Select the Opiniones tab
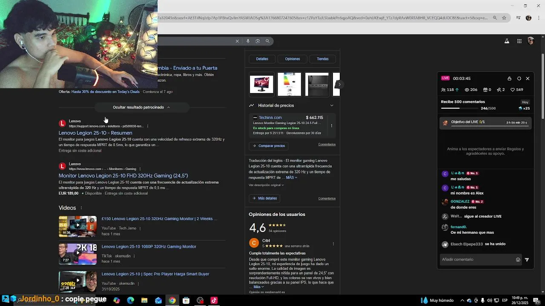This screenshot has width=545, height=306. (x=293, y=59)
